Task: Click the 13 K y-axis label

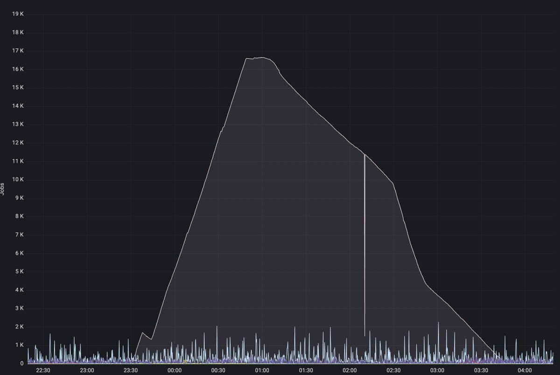Action: [18, 124]
